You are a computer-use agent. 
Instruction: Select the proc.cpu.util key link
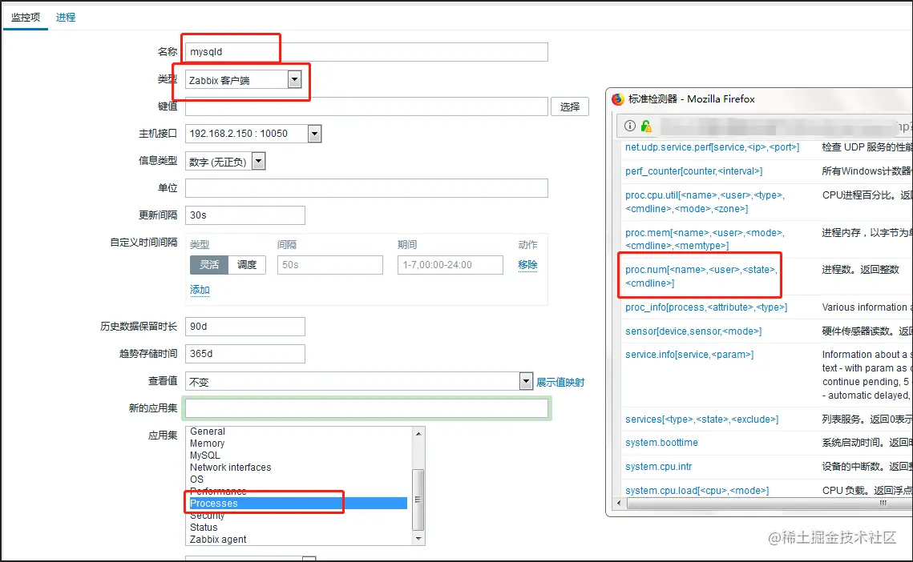point(705,202)
